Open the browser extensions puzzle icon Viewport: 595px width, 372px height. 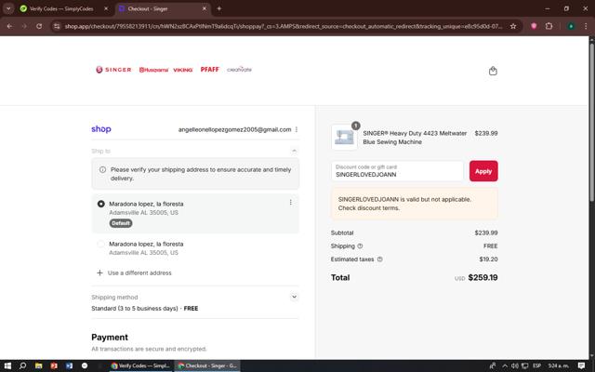(549, 26)
